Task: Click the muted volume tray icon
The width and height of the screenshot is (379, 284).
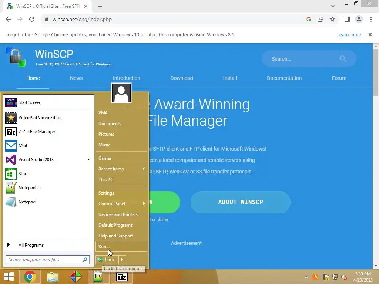Action: 344,277
